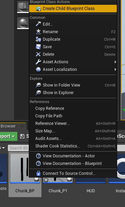The image size is (125, 207).
Task: Click magnifier icon for Show in Folder View
Action: click(38, 85)
